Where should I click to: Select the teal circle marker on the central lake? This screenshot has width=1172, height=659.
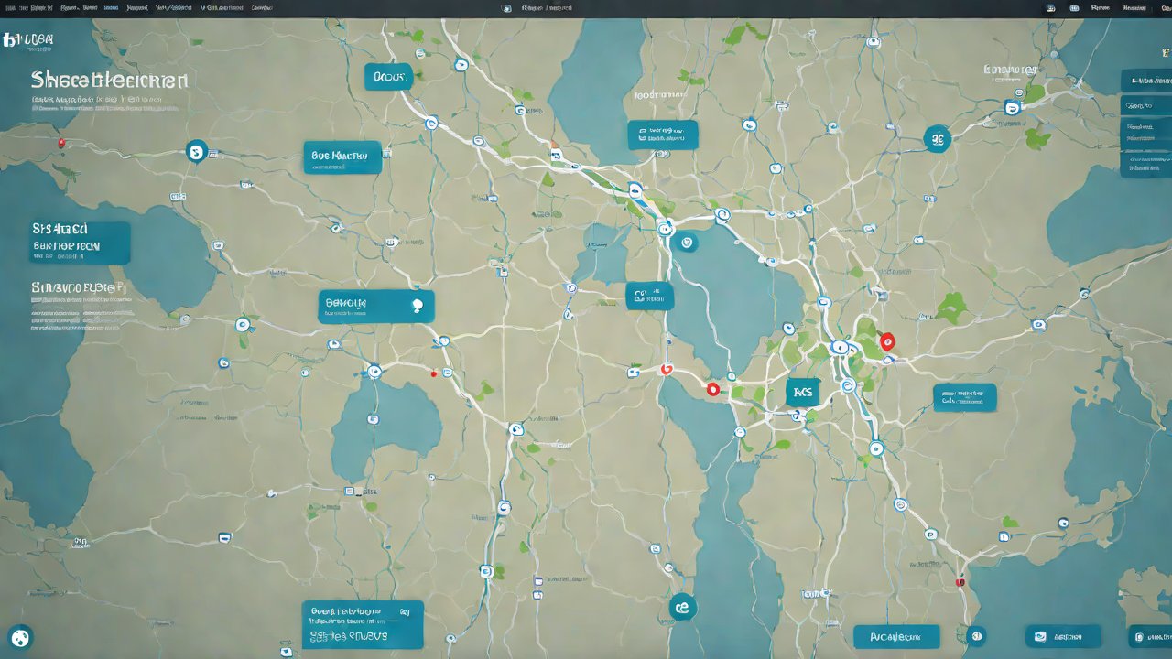(x=684, y=242)
